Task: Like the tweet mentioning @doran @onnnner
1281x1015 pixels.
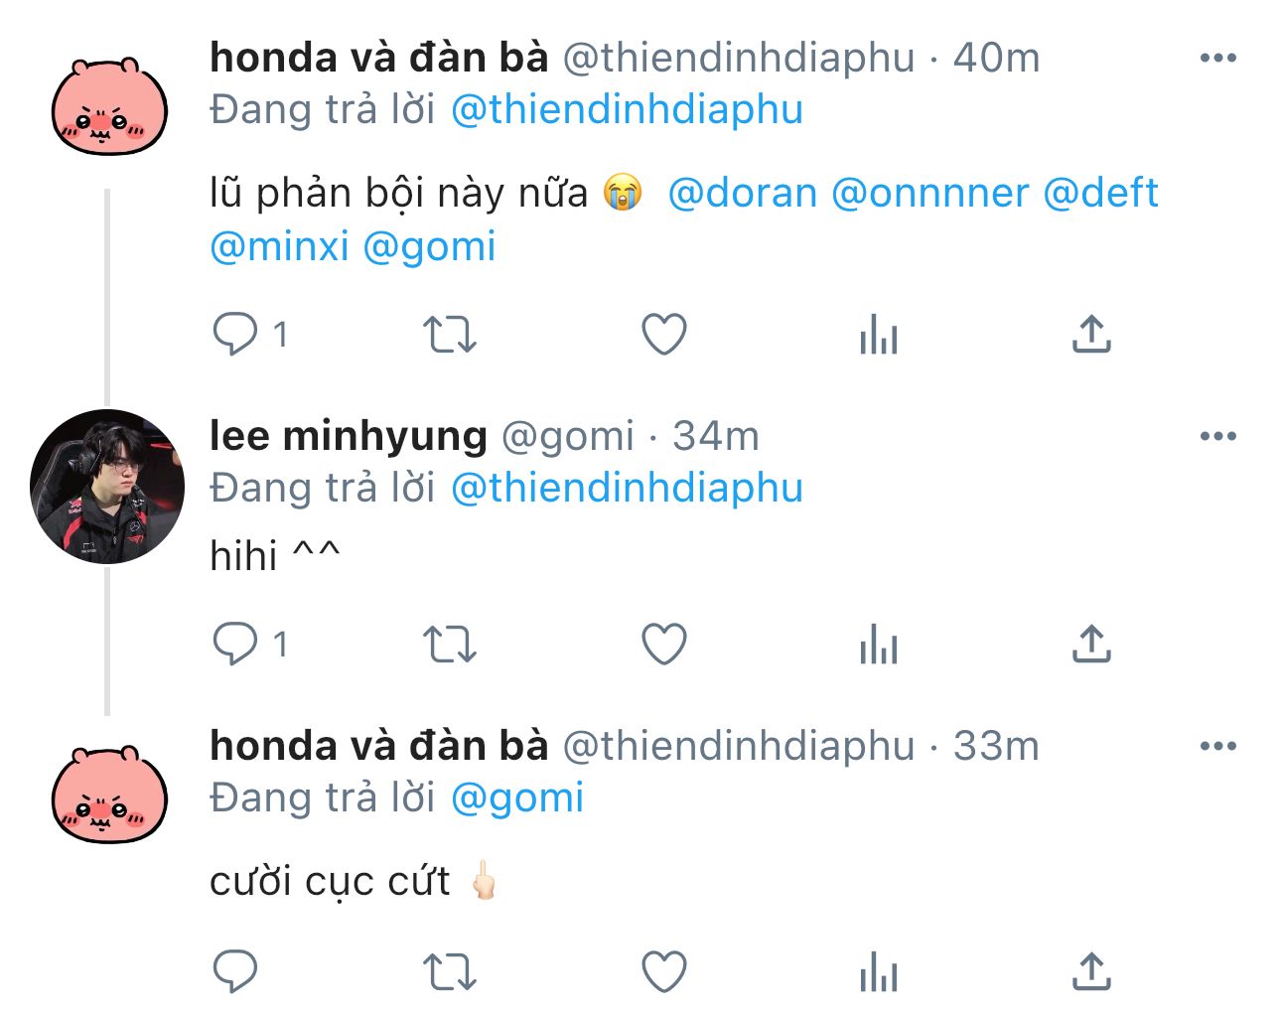Action: tap(664, 334)
